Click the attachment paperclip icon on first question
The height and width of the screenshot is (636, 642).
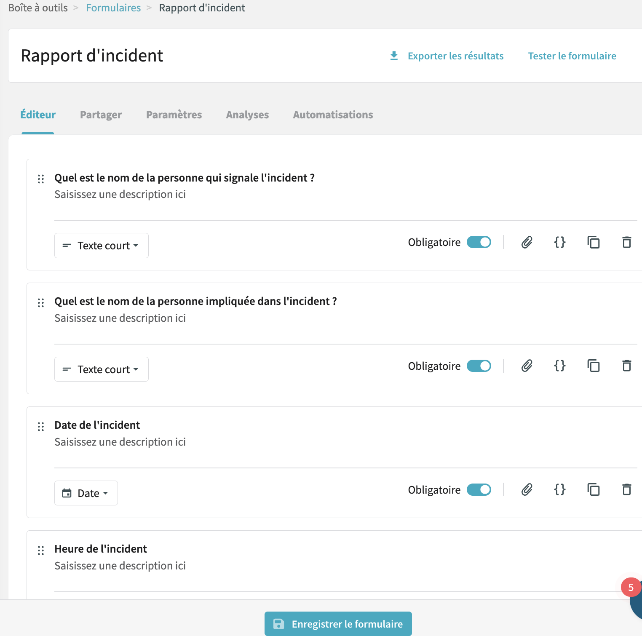tap(527, 242)
